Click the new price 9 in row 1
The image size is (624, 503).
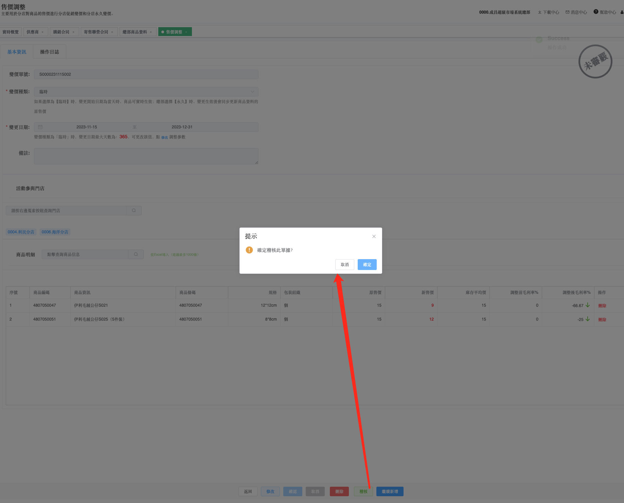tap(432, 305)
